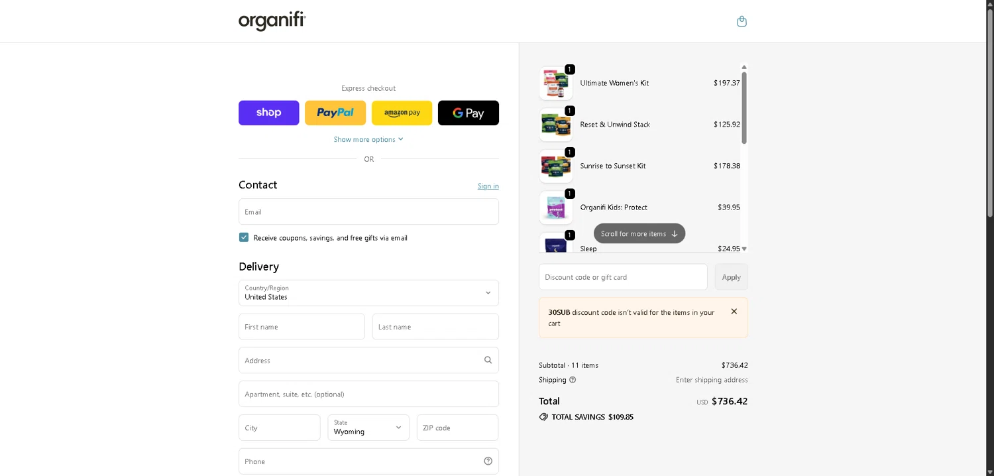The image size is (994, 476).
Task: Click the Address field
Action: 368,361
